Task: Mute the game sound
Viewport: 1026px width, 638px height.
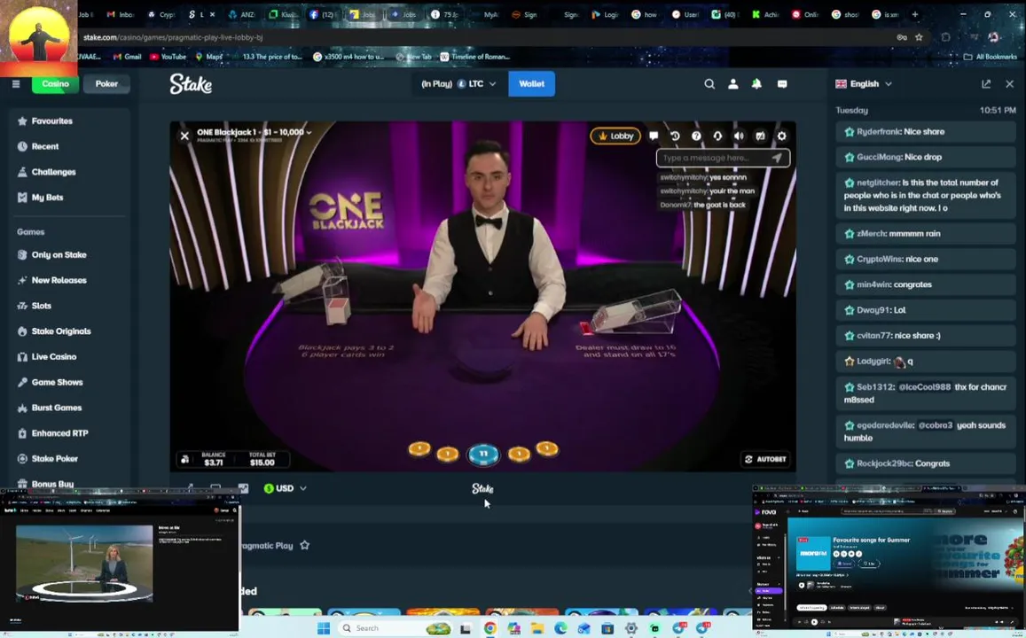Action: point(739,136)
